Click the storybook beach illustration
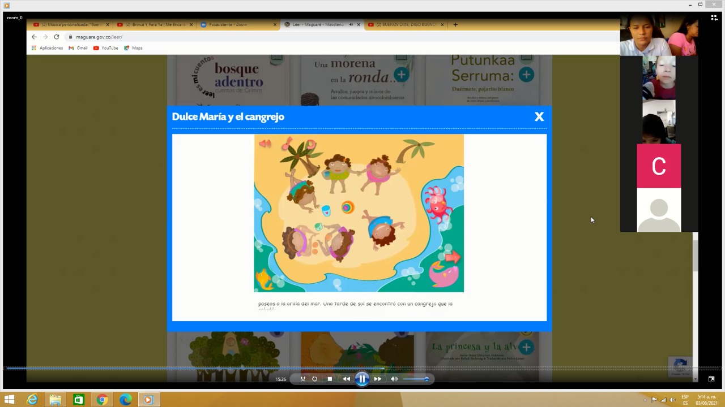This screenshot has height=407, width=725. [x=359, y=213]
